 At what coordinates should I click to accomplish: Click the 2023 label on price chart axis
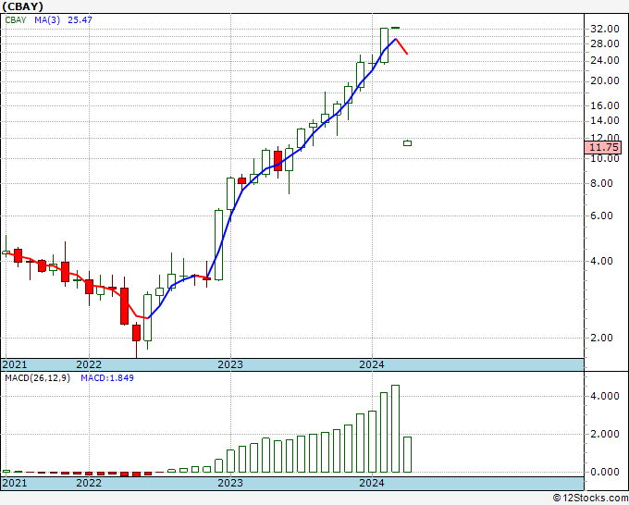click(230, 364)
